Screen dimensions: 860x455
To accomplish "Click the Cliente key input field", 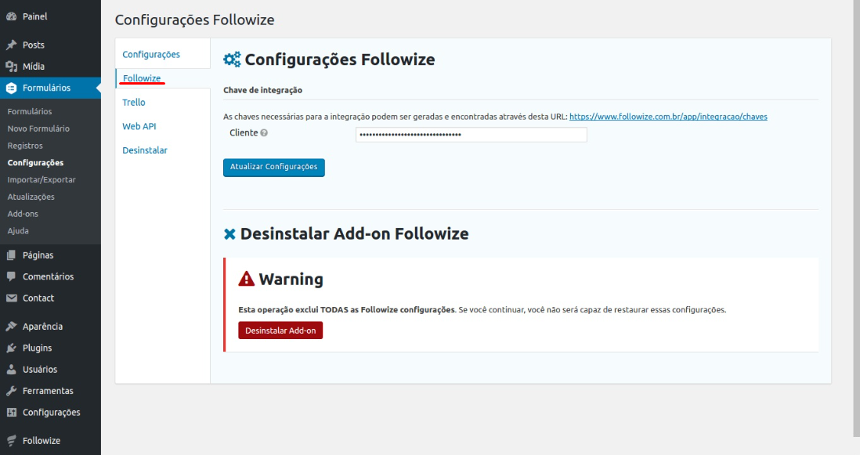I will (472, 135).
